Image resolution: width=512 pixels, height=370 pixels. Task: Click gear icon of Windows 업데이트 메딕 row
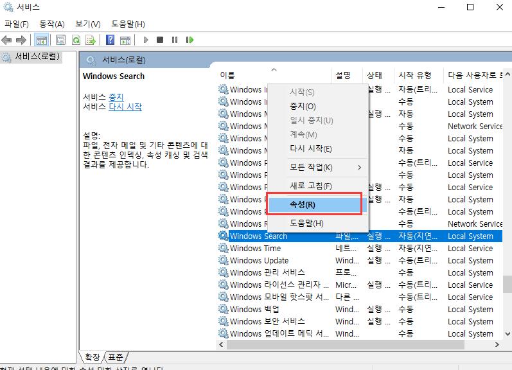(x=224, y=333)
